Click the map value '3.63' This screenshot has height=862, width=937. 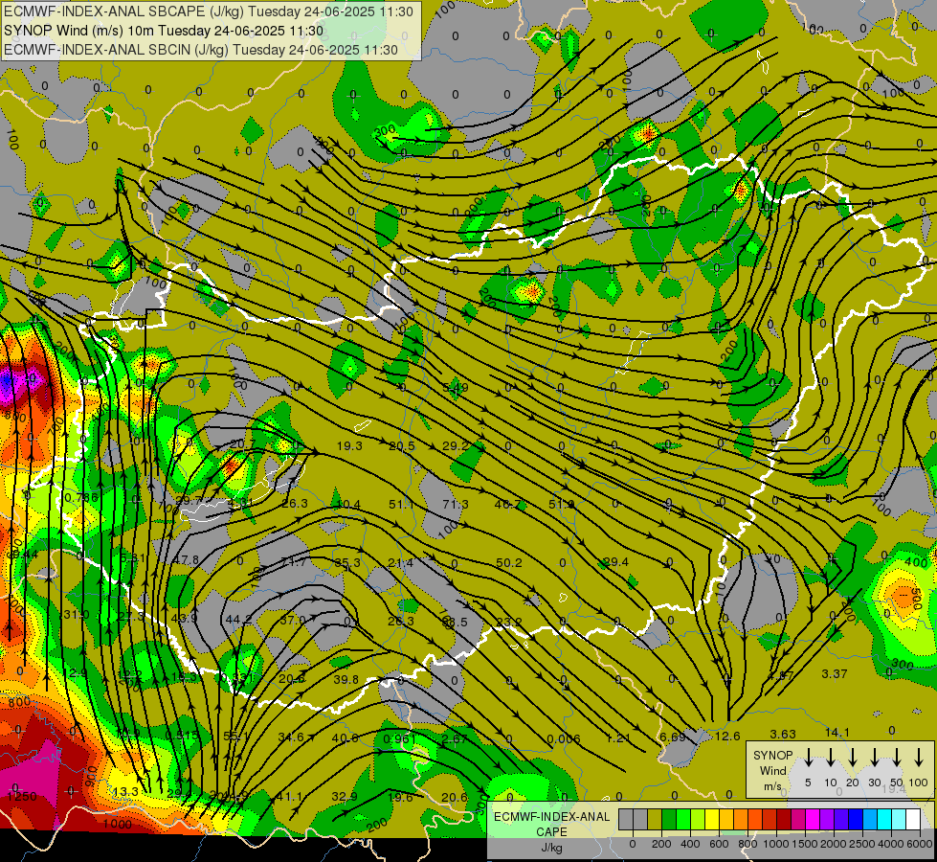[x=783, y=734]
